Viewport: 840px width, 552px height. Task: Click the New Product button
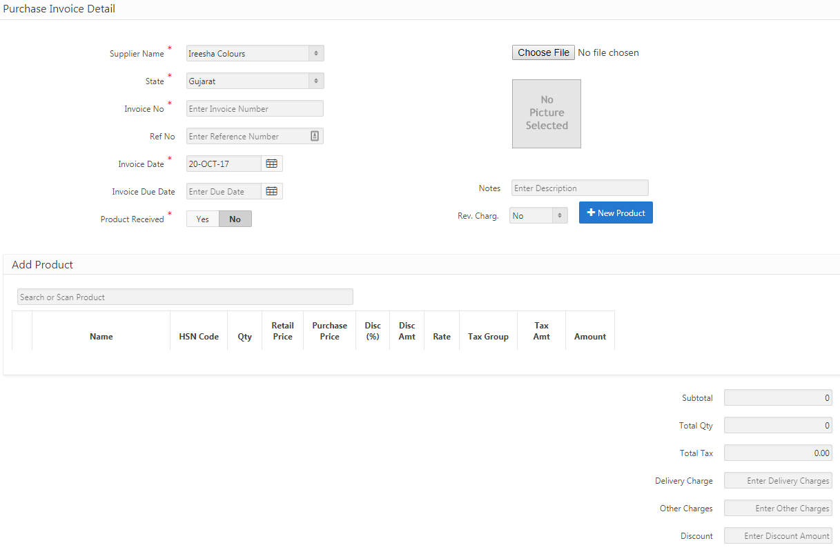(616, 213)
